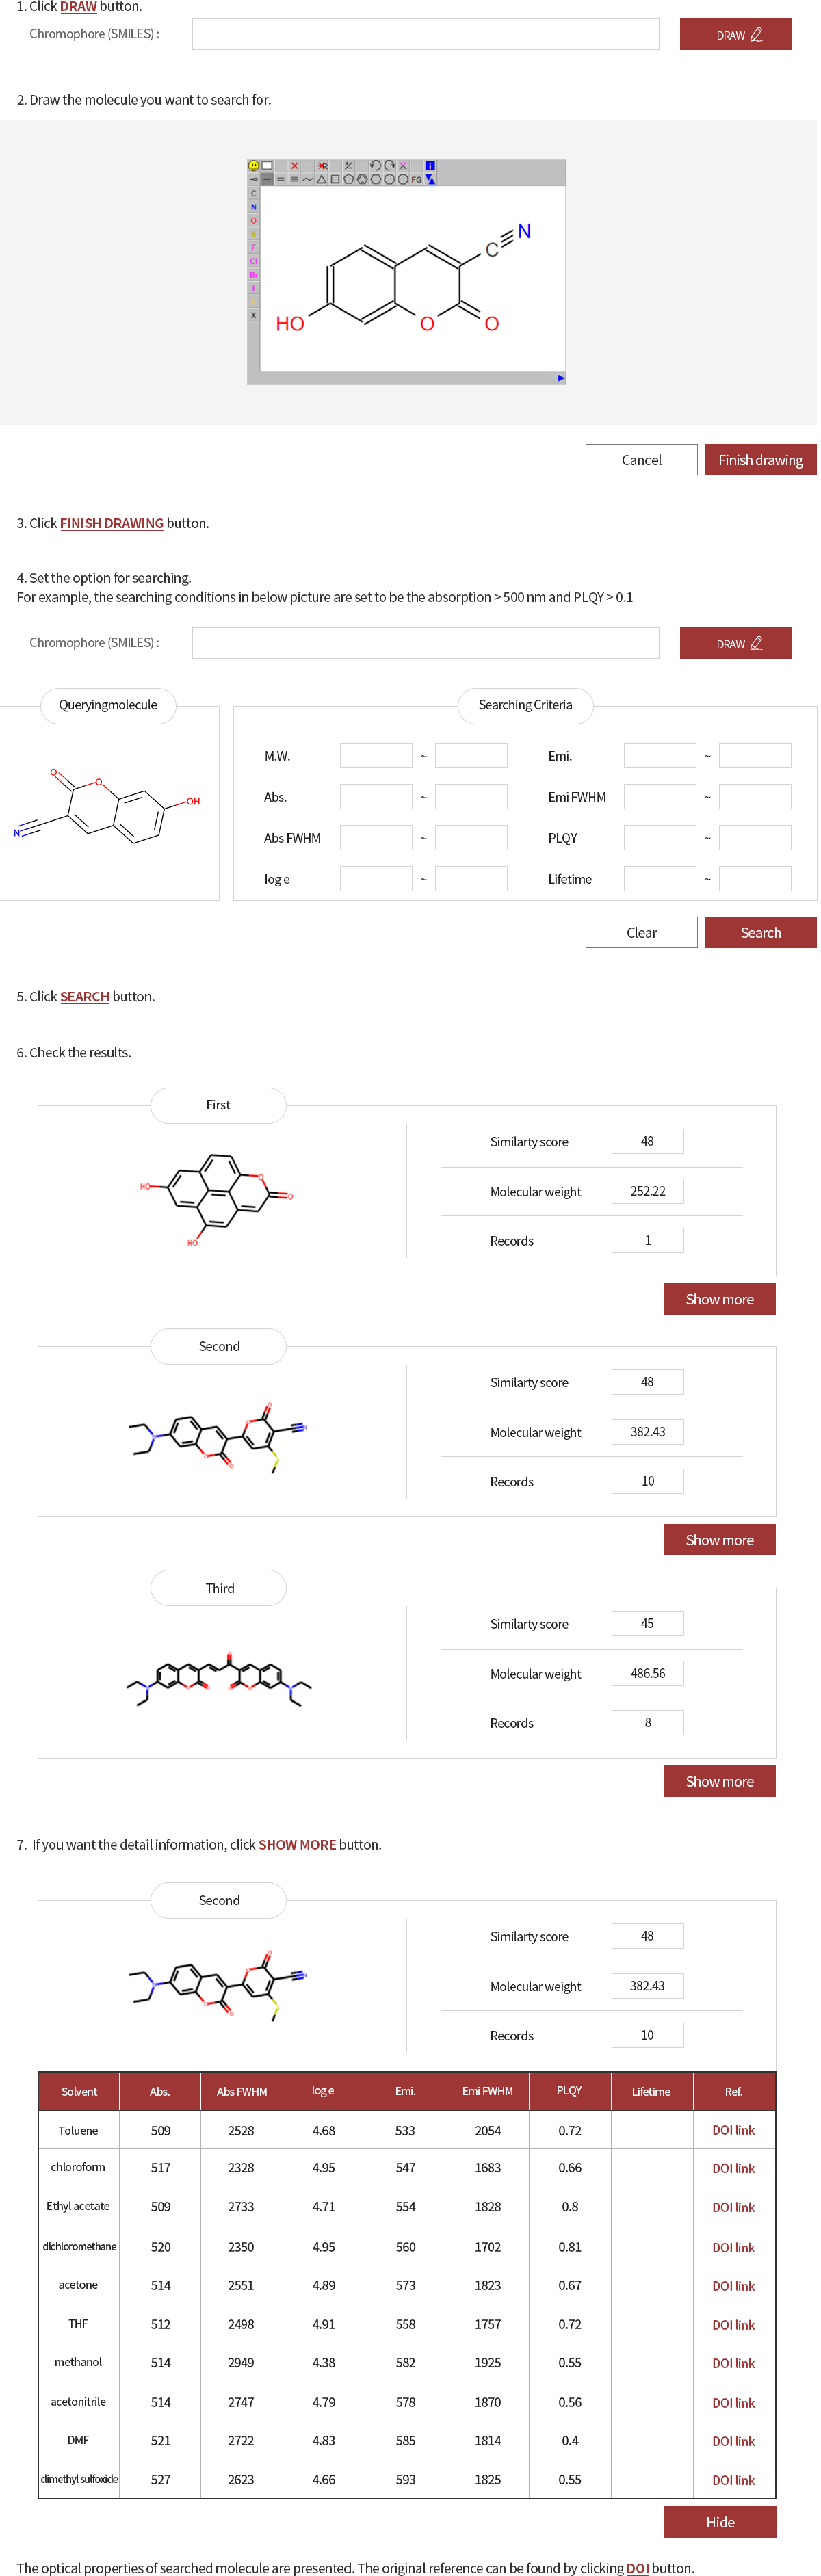Expand Show more for Third result

(x=719, y=1781)
